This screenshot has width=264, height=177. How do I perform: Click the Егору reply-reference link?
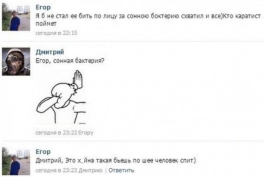(86, 133)
